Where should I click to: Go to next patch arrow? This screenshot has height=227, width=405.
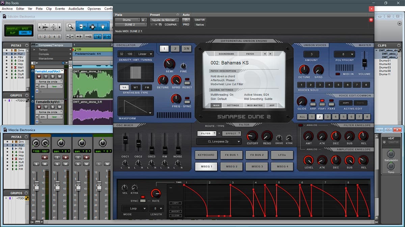click(x=270, y=54)
